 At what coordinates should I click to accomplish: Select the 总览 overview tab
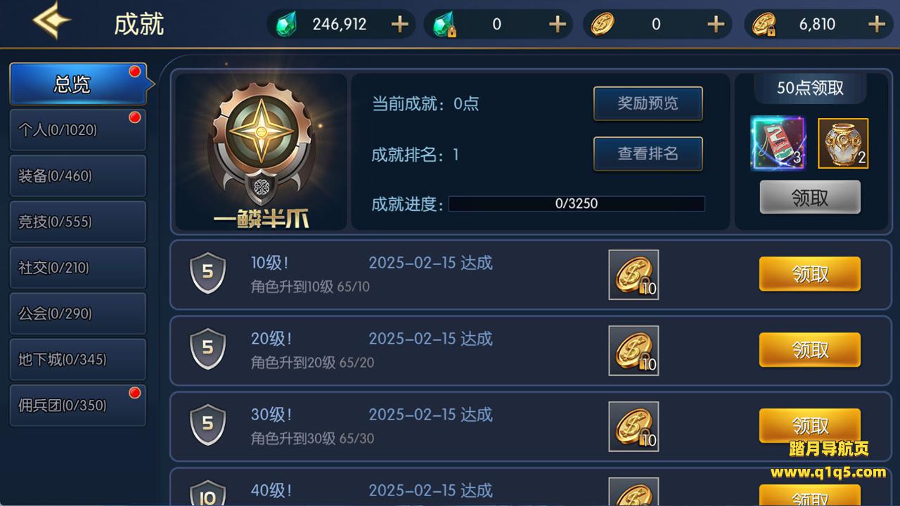point(78,84)
